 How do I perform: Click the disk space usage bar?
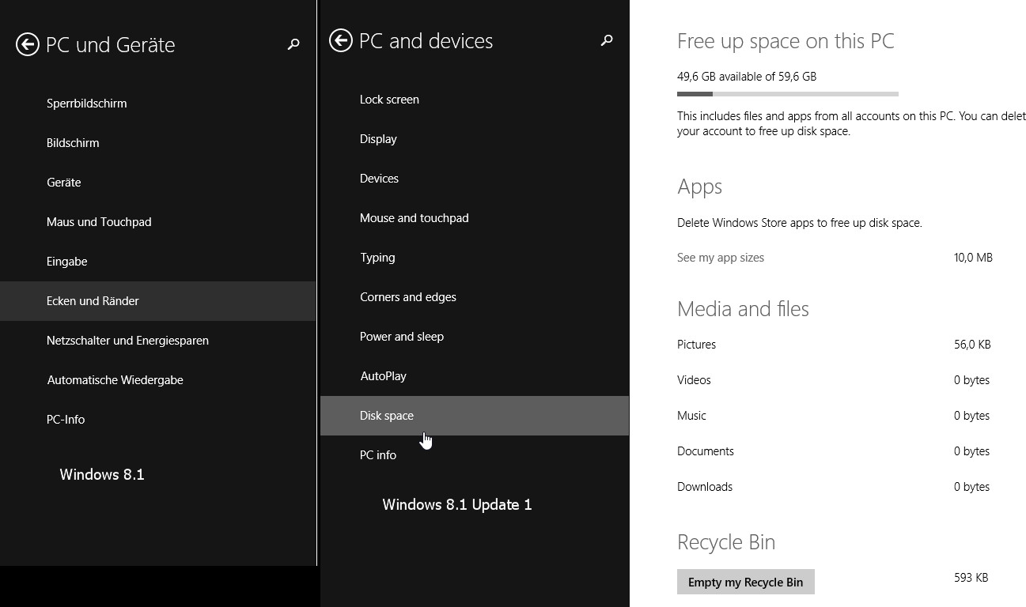[788, 94]
